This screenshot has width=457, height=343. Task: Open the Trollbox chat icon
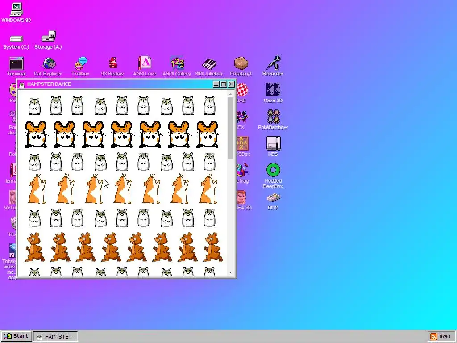[x=80, y=67]
